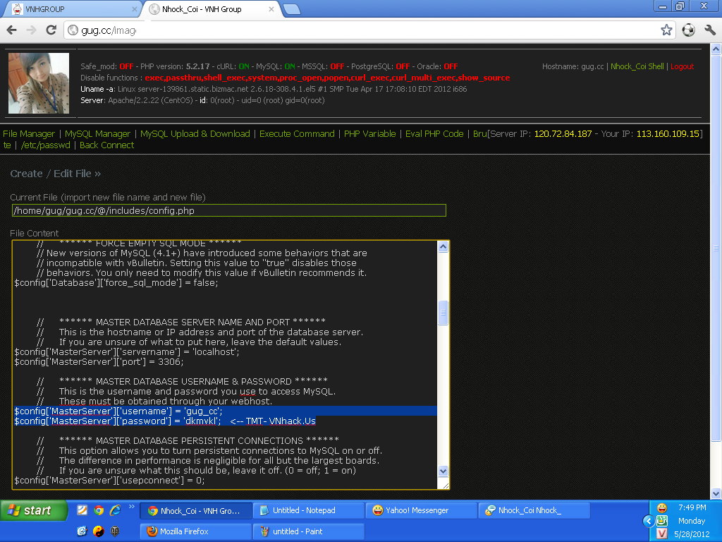722x542 pixels.
Task: Click the textarea resize grip corner
Action: (446, 486)
